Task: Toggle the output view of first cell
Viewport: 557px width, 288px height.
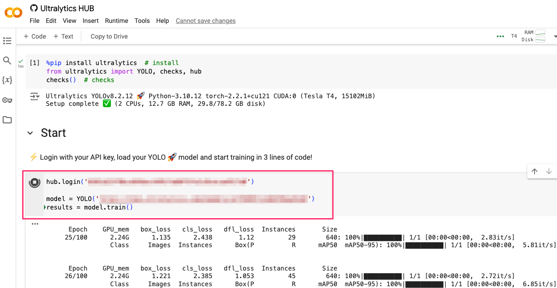Action: (x=35, y=96)
